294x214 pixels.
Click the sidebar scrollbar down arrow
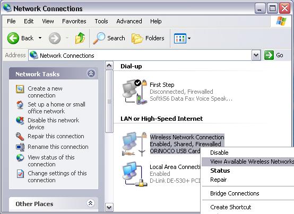pyautogui.click(x=109, y=207)
